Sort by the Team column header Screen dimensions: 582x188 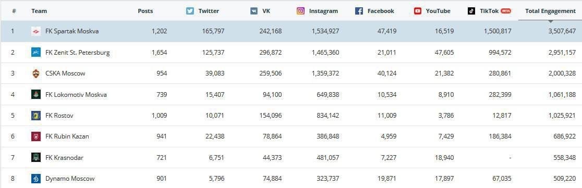[39, 11]
